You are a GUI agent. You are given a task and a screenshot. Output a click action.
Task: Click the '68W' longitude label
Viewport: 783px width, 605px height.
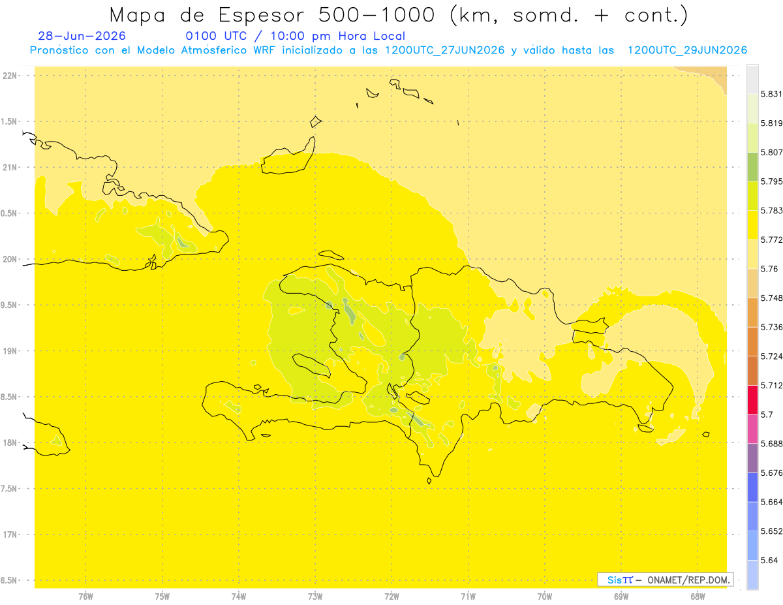(697, 597)
